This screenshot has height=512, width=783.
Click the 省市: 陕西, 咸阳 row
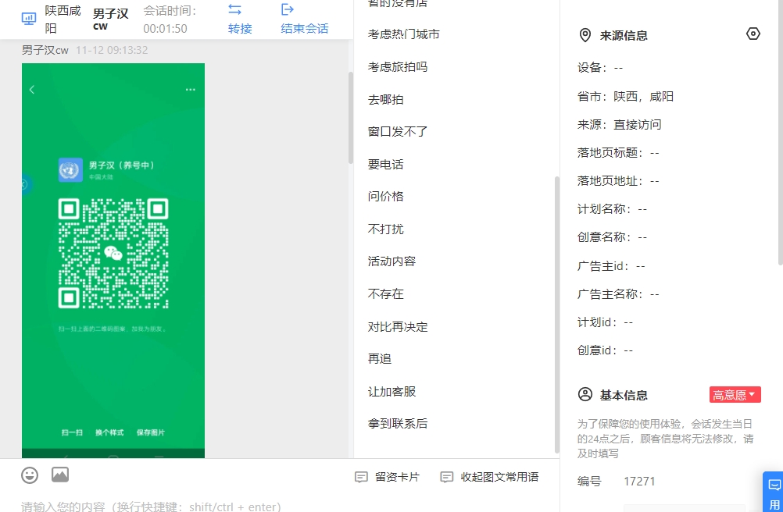(x=625, y=96)
